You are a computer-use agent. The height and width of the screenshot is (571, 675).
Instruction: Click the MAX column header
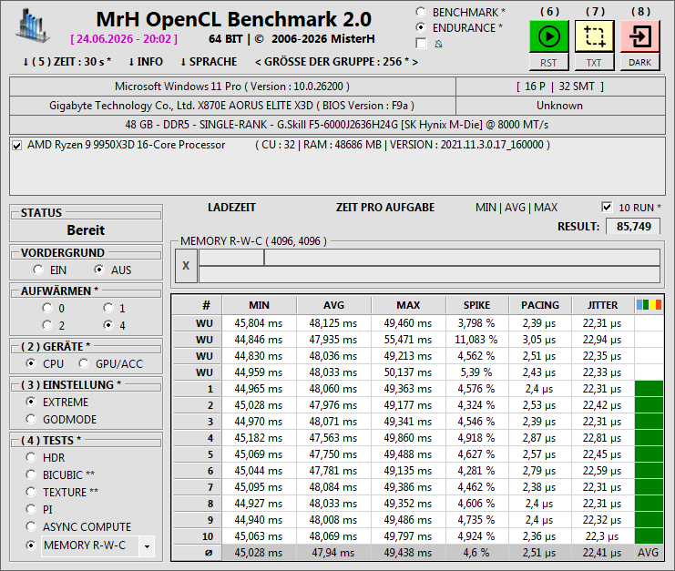tap(408, 305)
